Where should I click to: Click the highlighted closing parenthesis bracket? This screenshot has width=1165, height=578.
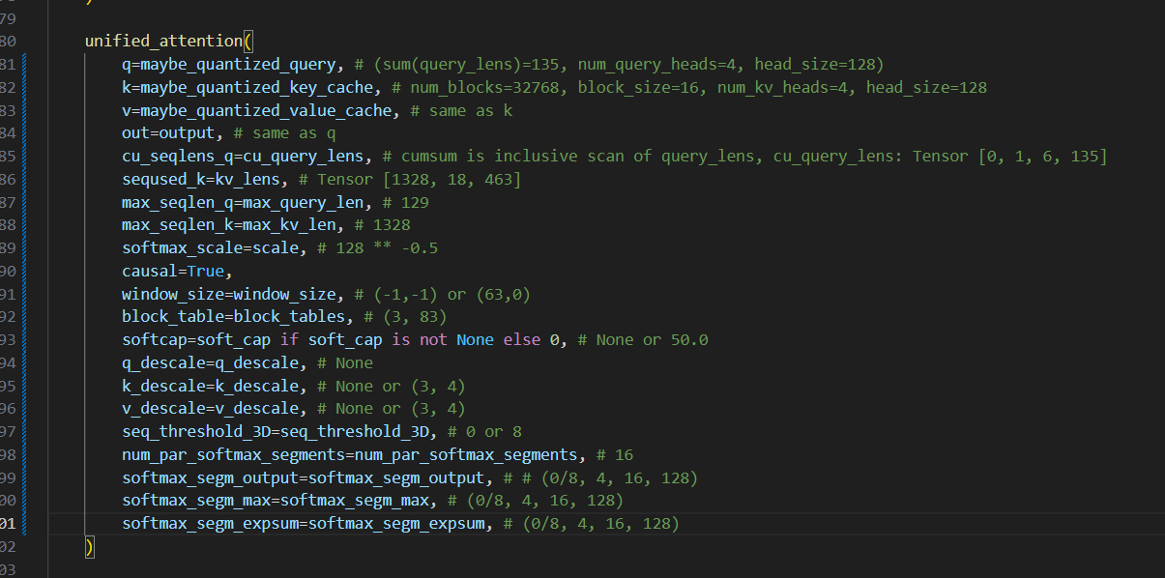(90, 547)
